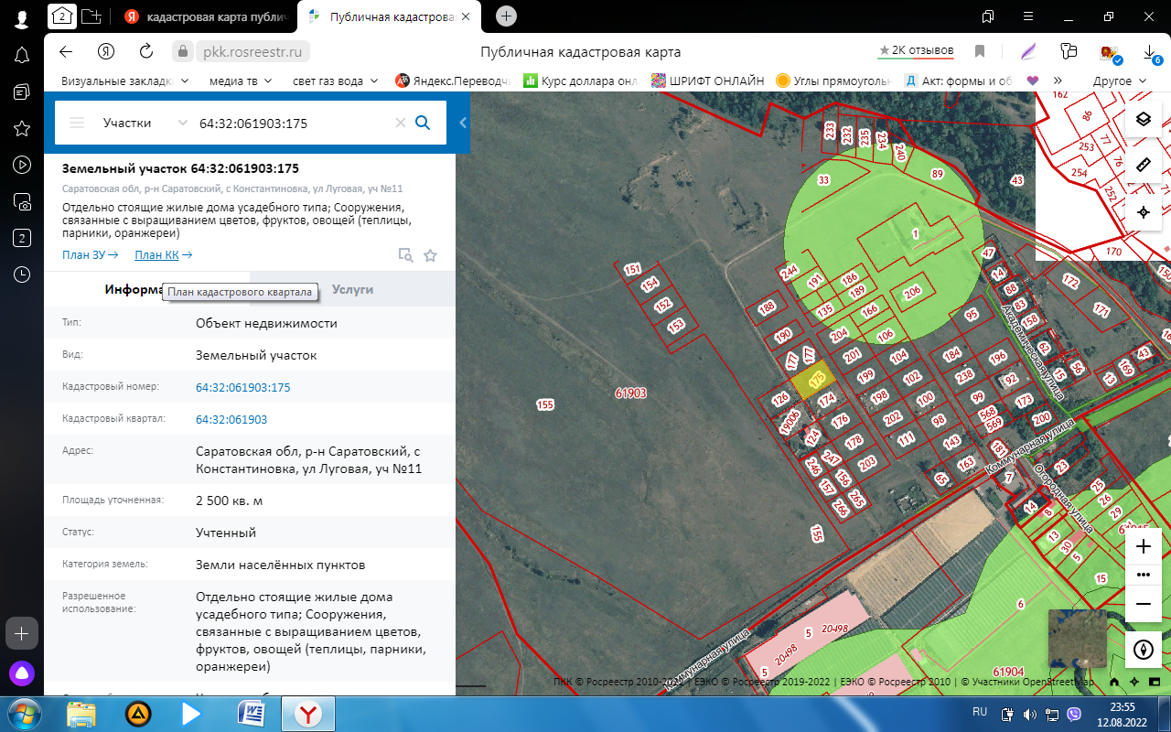Click the magnifier search button
The image size is (1171, 732).
(x=423, y=123)
